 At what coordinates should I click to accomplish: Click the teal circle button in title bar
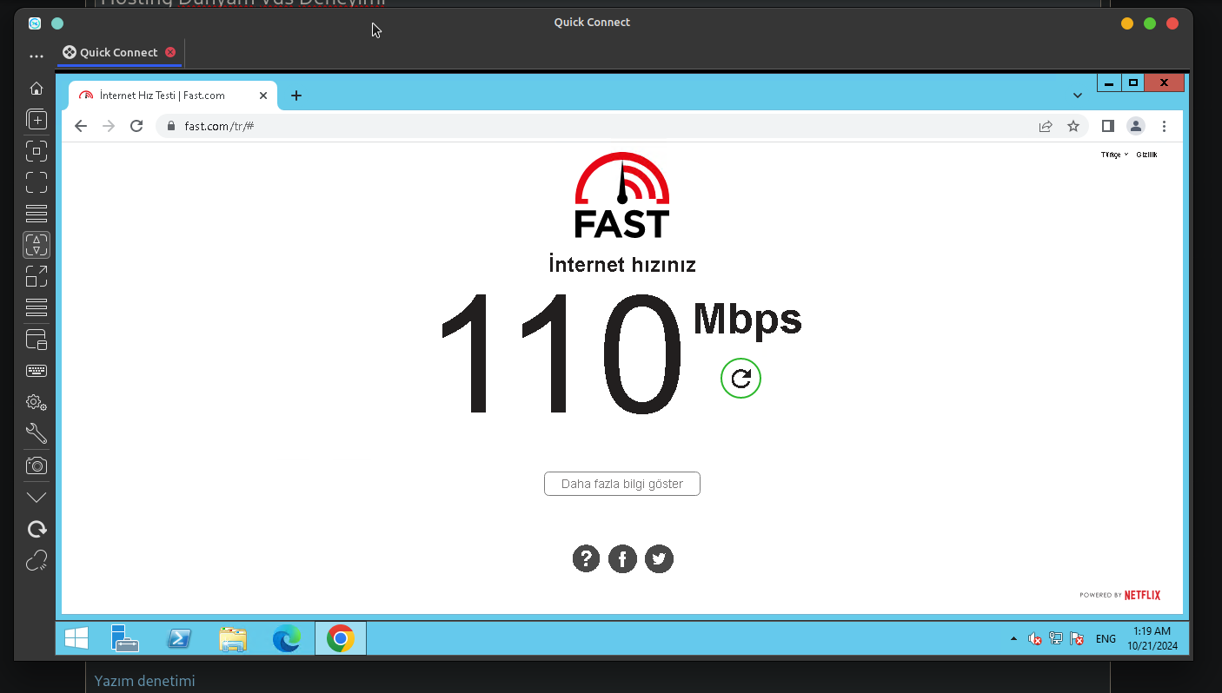point(57,23)
